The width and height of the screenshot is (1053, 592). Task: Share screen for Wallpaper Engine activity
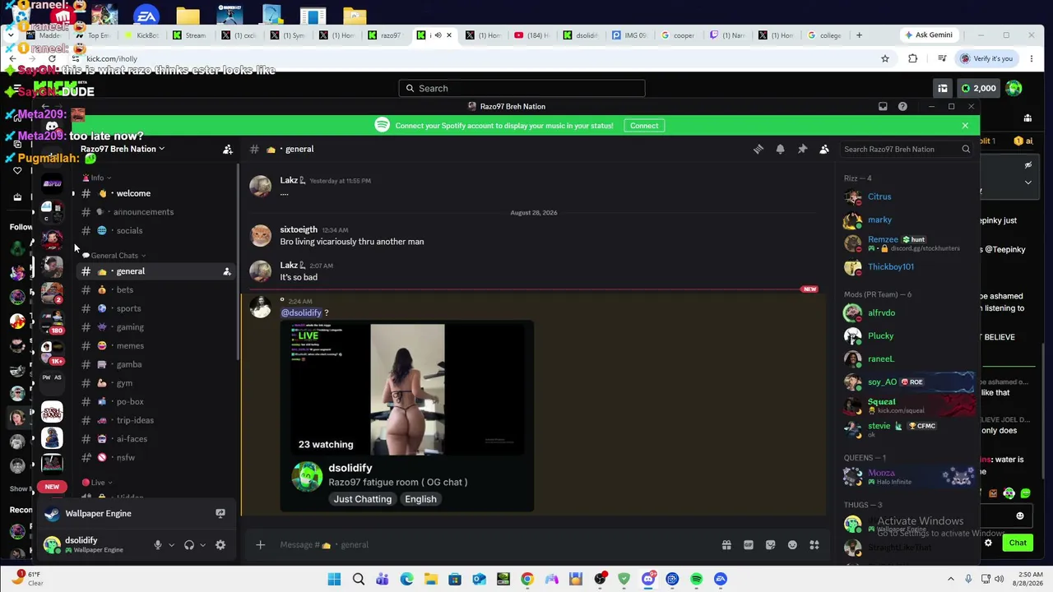tap(220, 514)
